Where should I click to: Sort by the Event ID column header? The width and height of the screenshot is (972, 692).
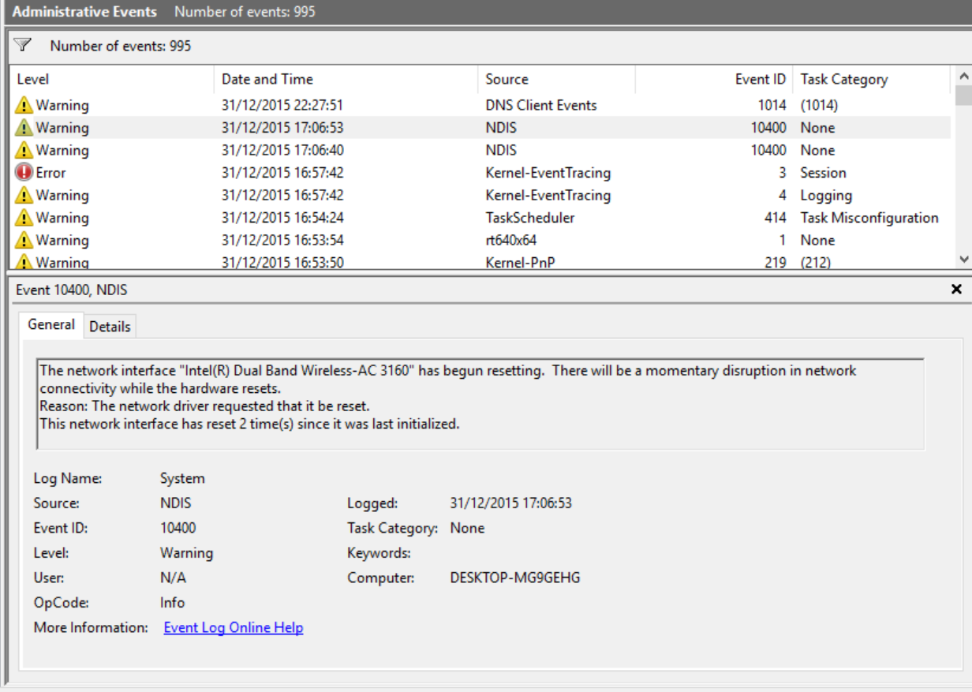714,79
